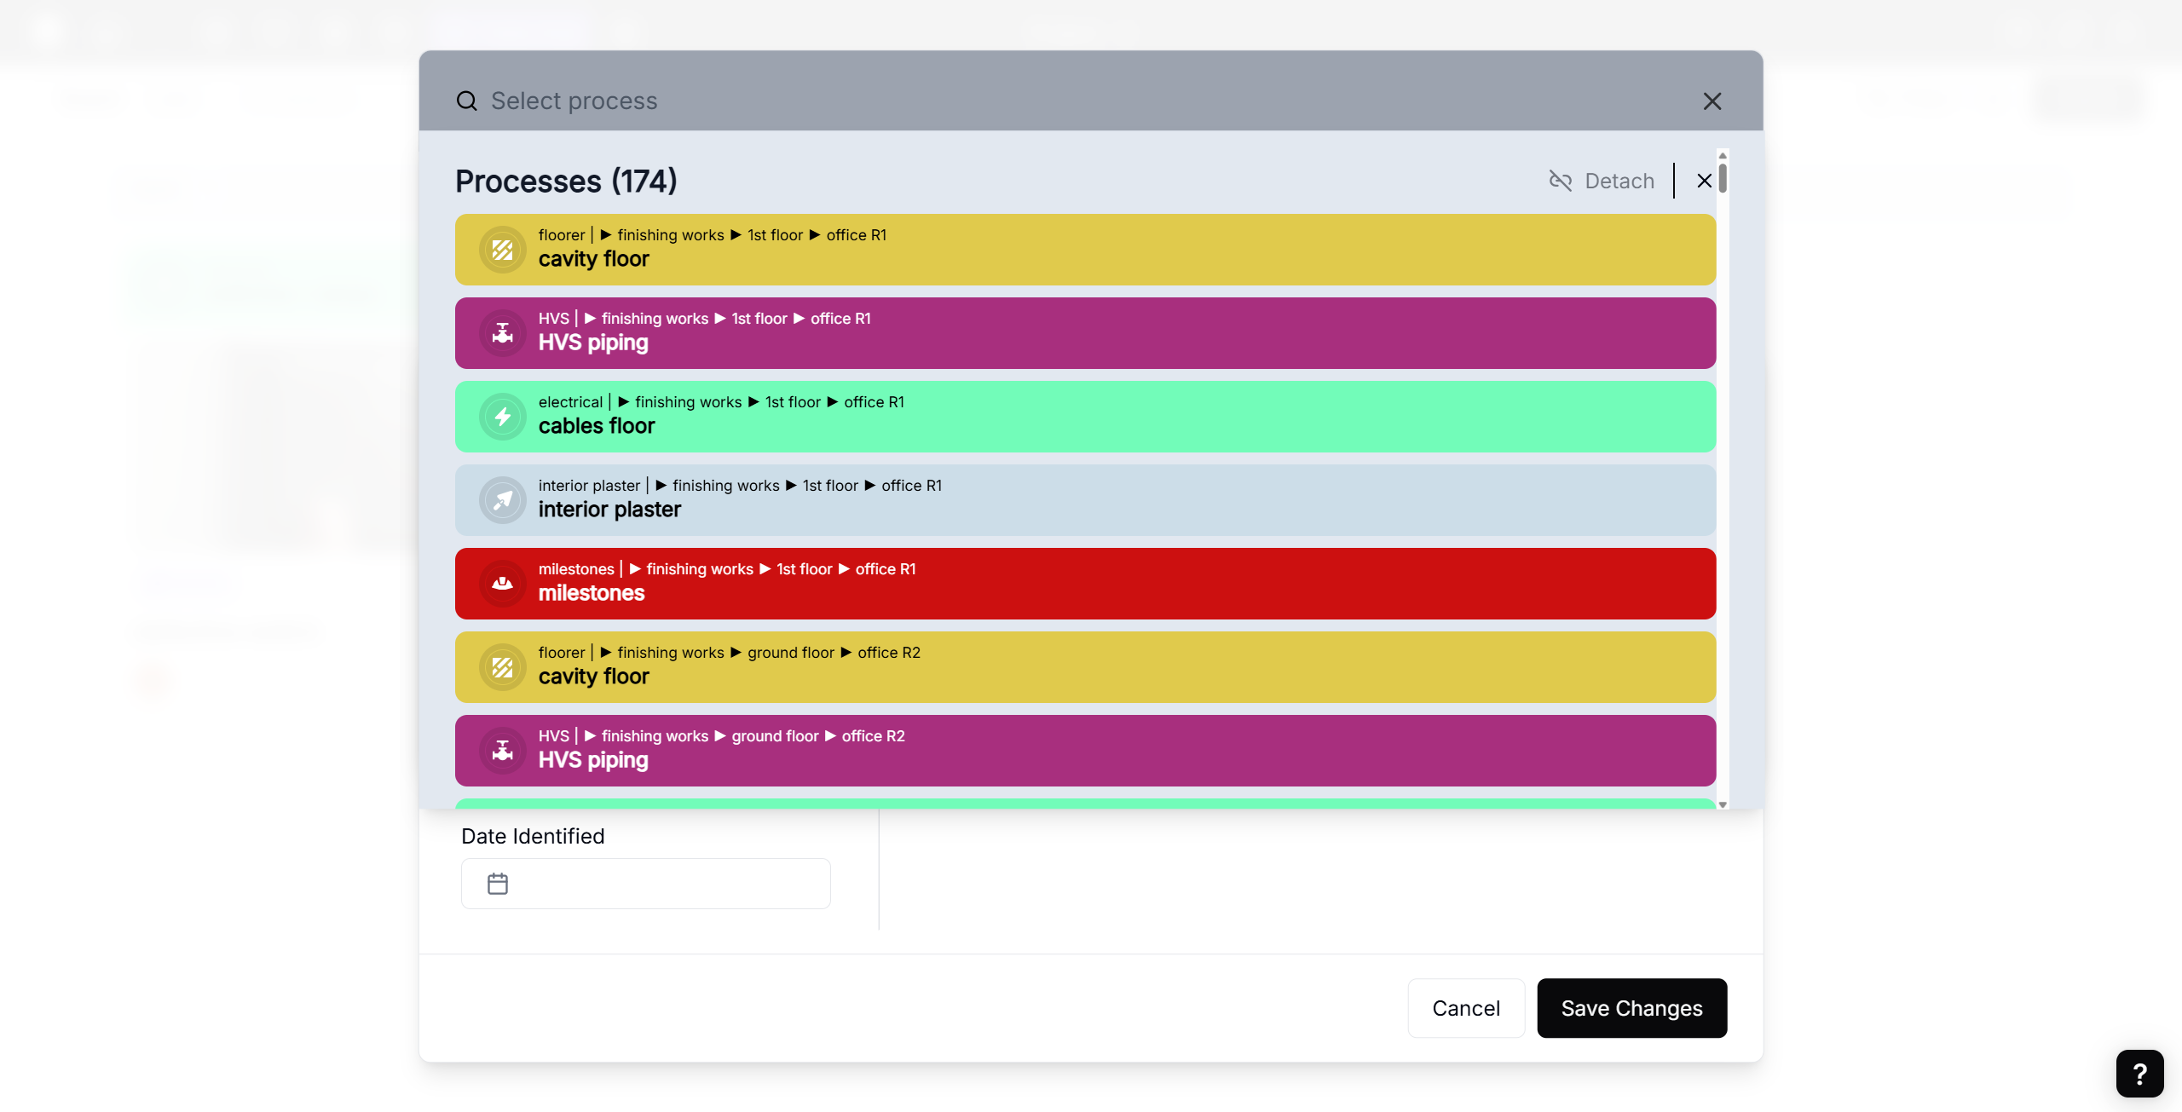Click the interior plaster trowel icon

pyautogui.click(x=503, y=500)
